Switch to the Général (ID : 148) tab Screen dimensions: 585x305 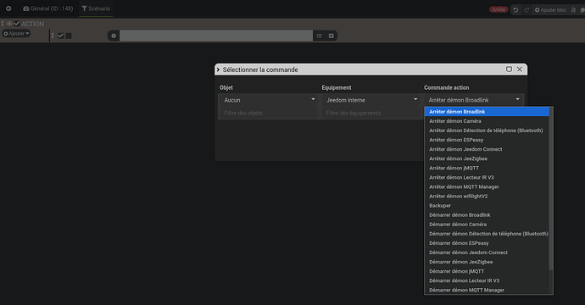tap(48, 8)
